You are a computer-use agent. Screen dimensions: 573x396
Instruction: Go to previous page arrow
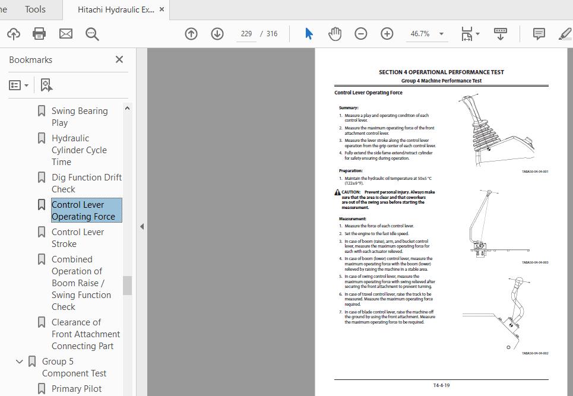(x=191, y=34)
